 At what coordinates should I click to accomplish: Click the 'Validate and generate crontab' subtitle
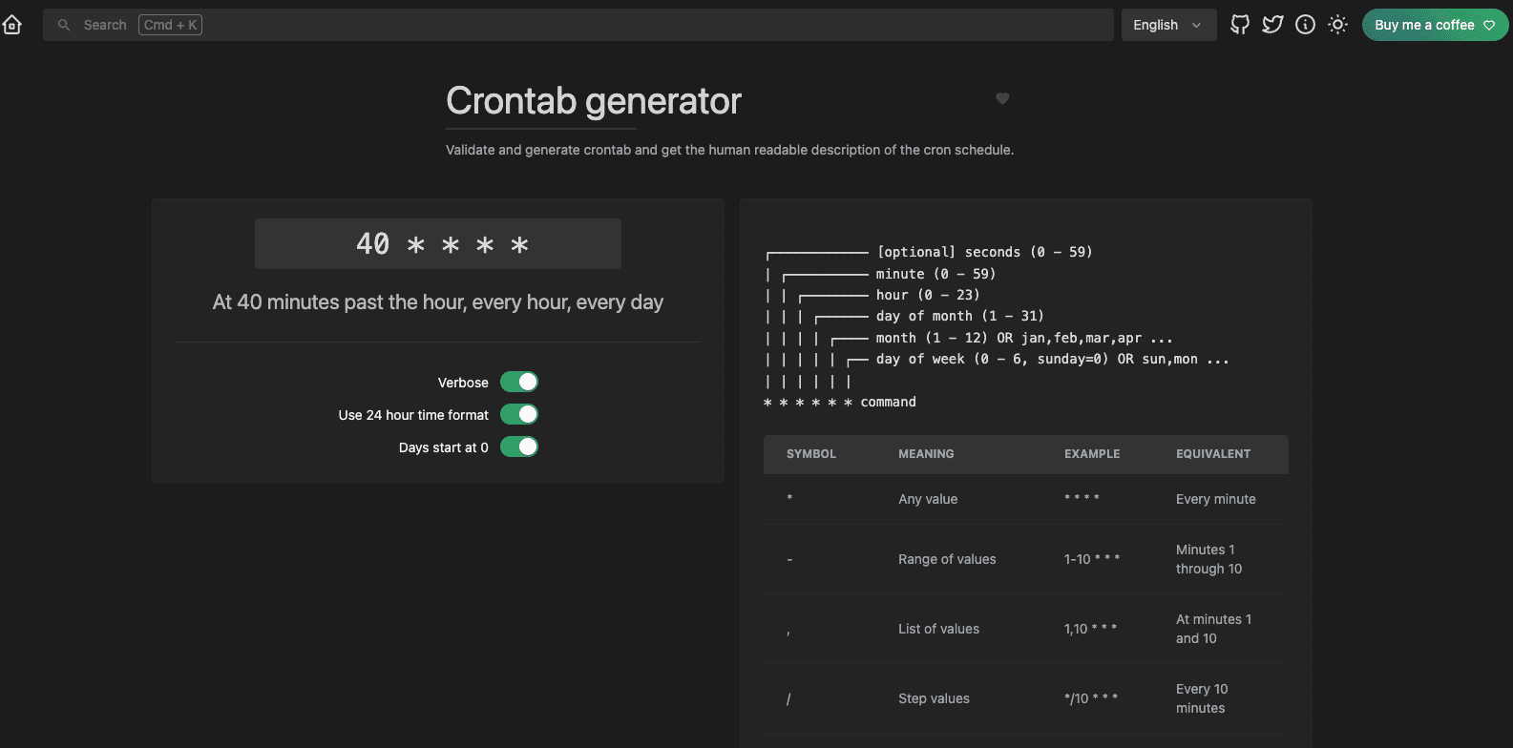(730, 150)
